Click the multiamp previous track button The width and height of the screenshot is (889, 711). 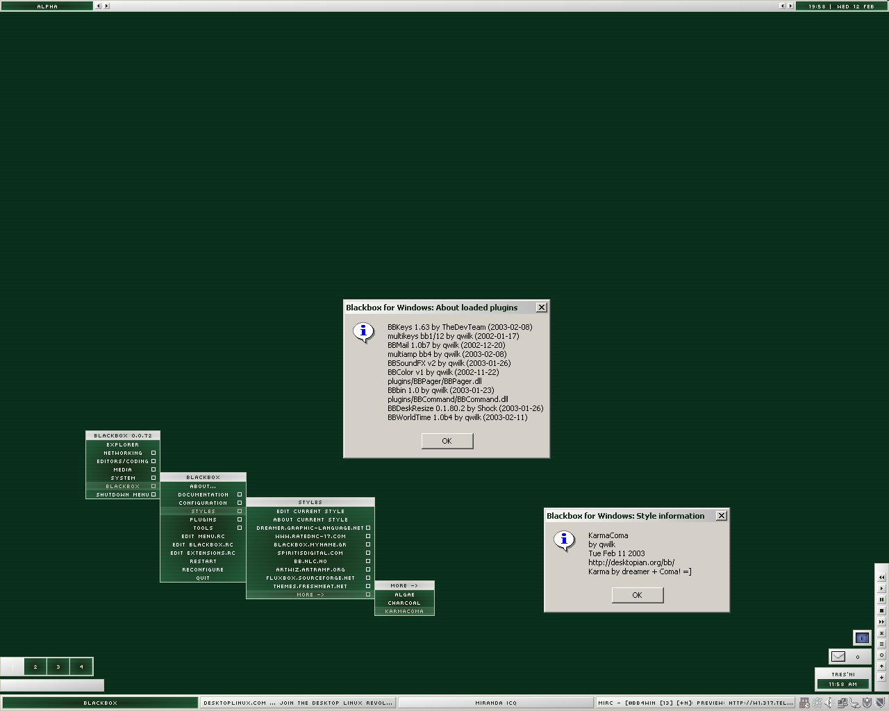882,578
